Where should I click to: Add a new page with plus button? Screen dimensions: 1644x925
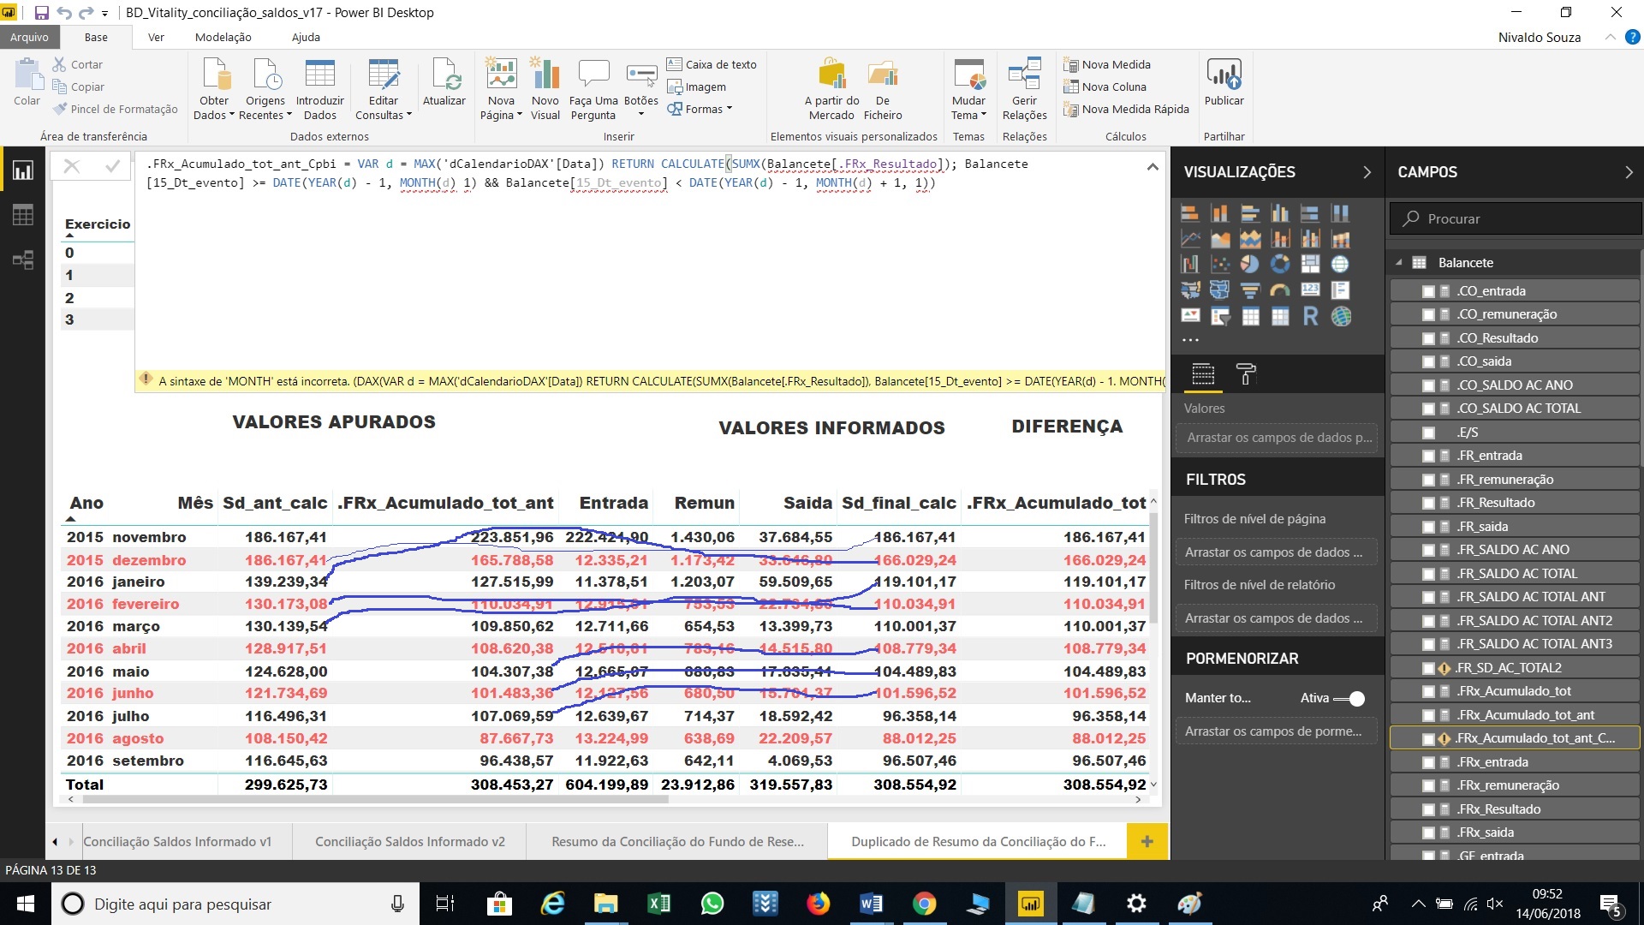pos(1147,842)
